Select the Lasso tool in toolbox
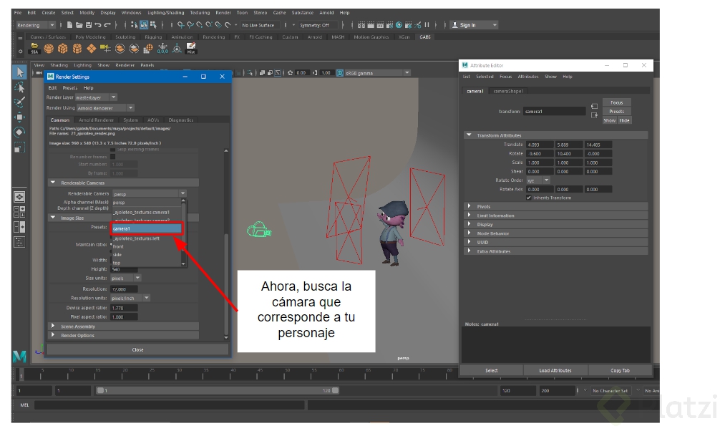Screen dimensions: 725x431 click(x=20, y=87)
